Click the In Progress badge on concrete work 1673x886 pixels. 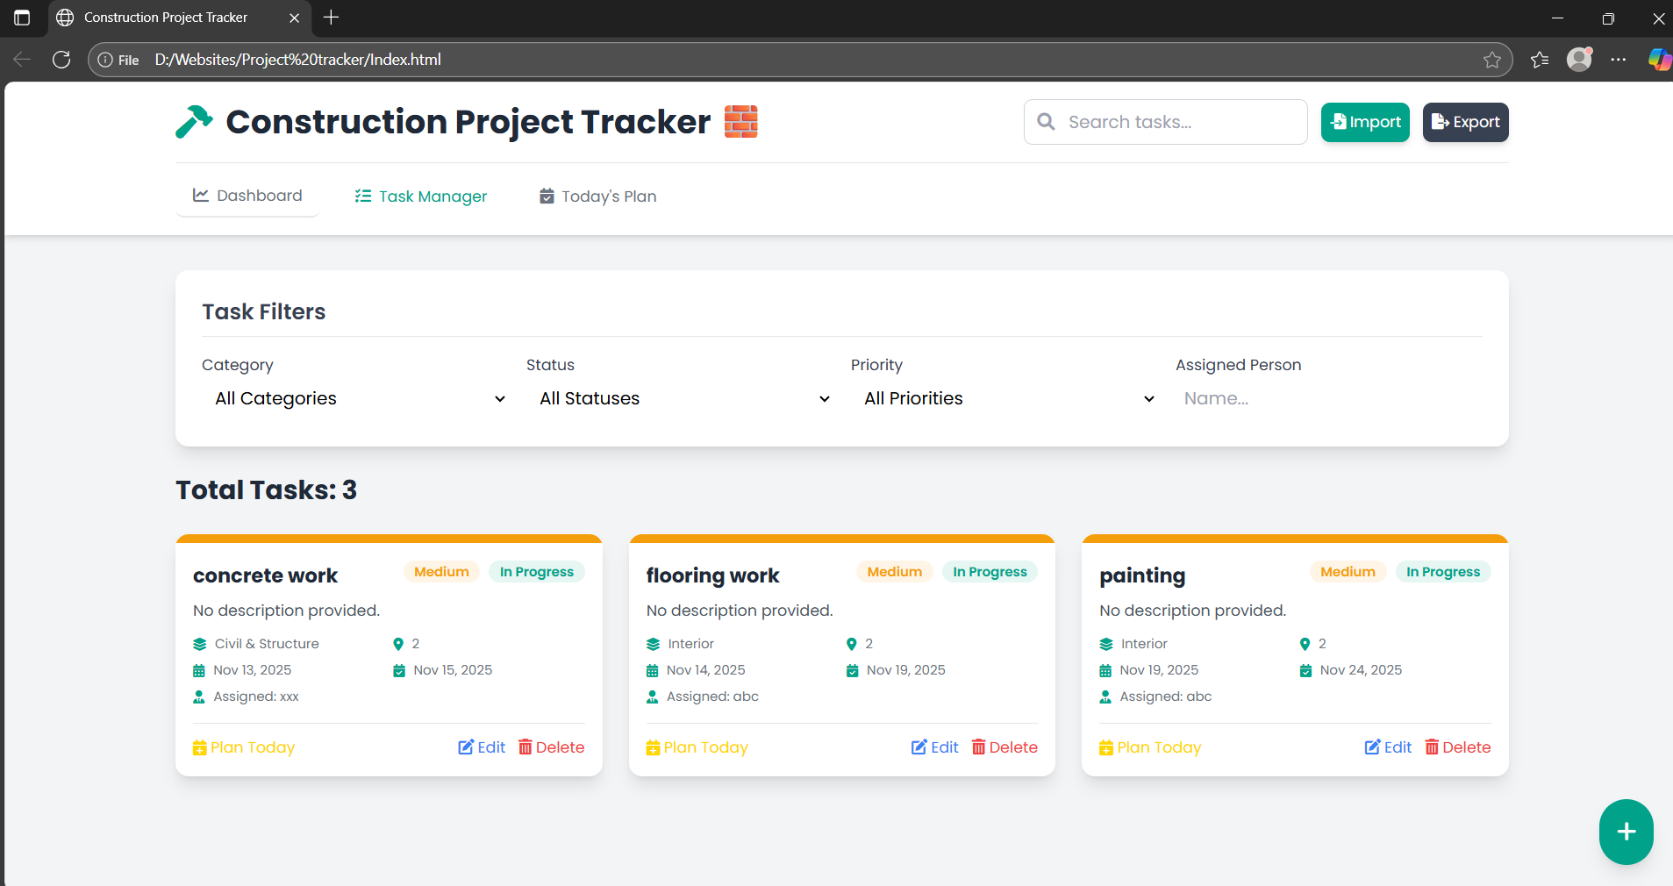coord(536,571)
